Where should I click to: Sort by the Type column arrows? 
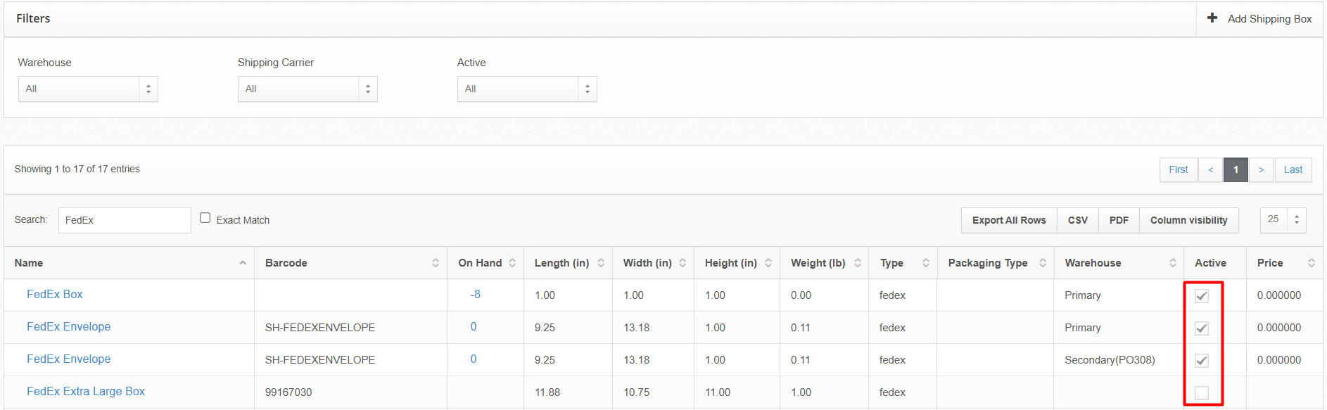(x=926, y=263)
